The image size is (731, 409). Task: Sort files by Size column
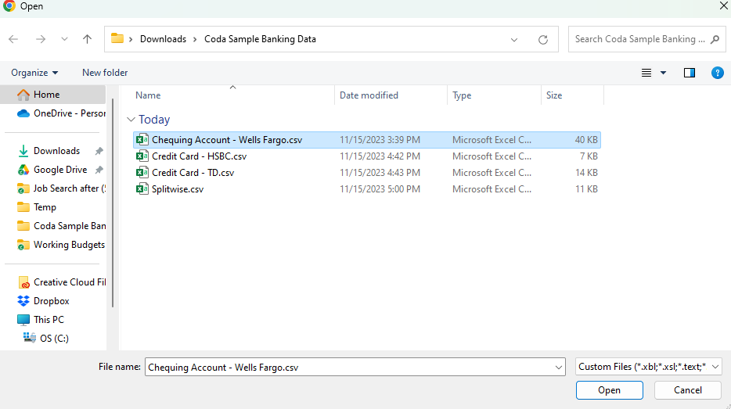click(554, 95)
